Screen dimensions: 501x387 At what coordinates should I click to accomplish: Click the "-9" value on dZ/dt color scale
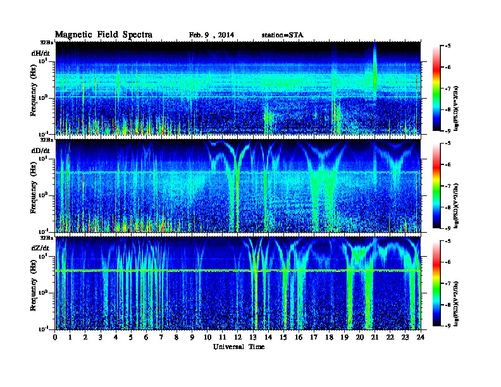(x=448, y=326)
